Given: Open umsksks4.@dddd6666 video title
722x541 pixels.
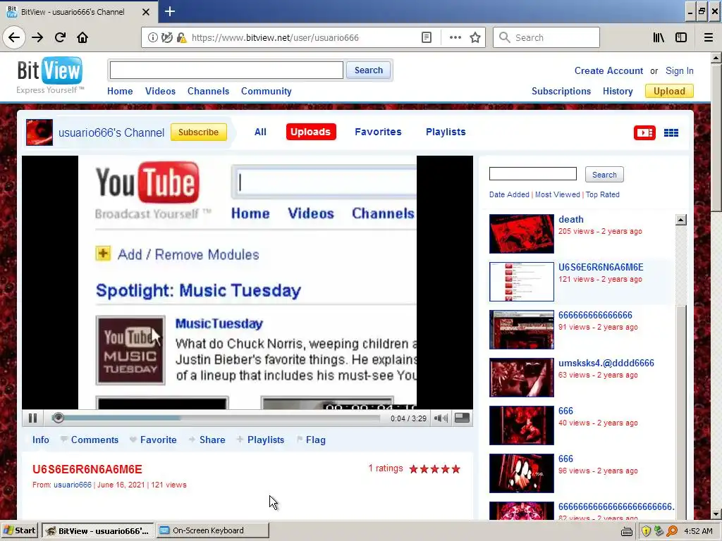Looking at the screenshot, I should click(606, 363).
